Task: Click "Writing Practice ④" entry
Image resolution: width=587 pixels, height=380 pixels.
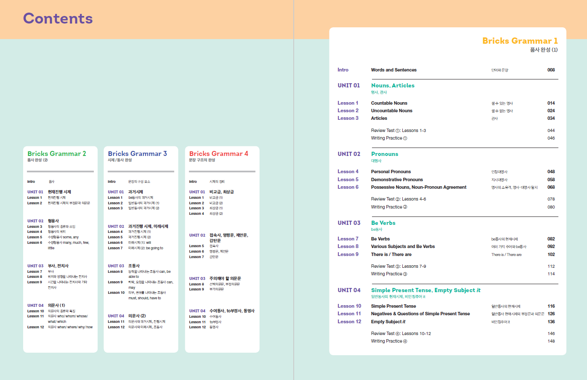Action: click(x=389, y=341)
